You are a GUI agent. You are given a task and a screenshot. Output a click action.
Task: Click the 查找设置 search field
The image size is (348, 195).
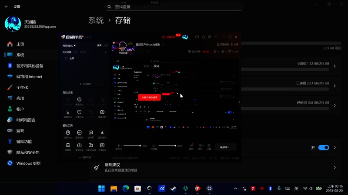(174, 6)
